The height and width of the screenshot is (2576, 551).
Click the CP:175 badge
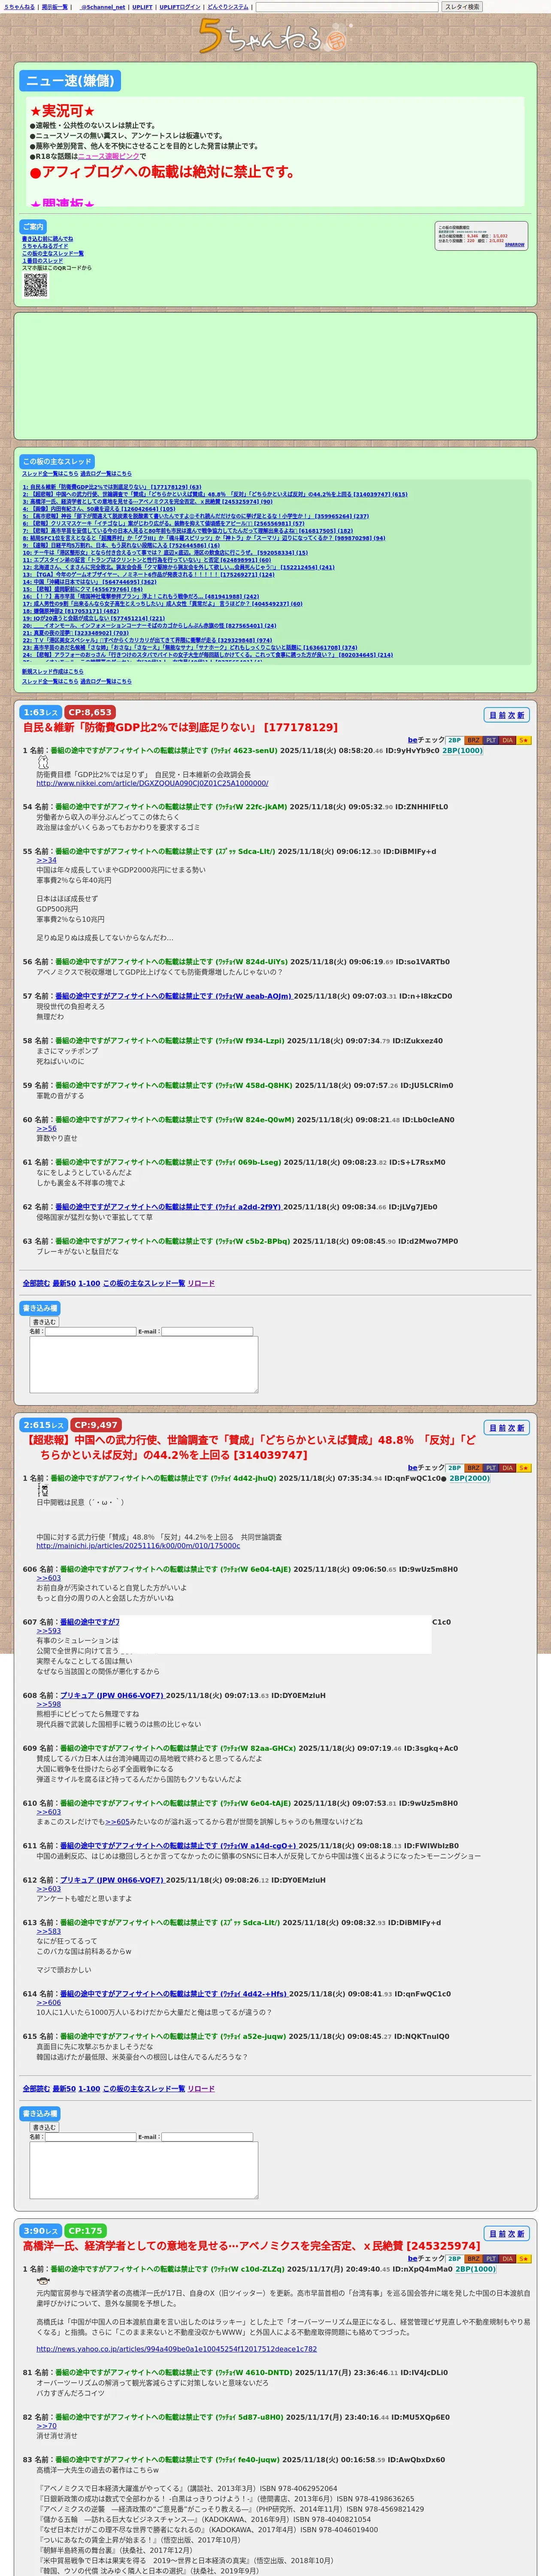pos(86,2231)
